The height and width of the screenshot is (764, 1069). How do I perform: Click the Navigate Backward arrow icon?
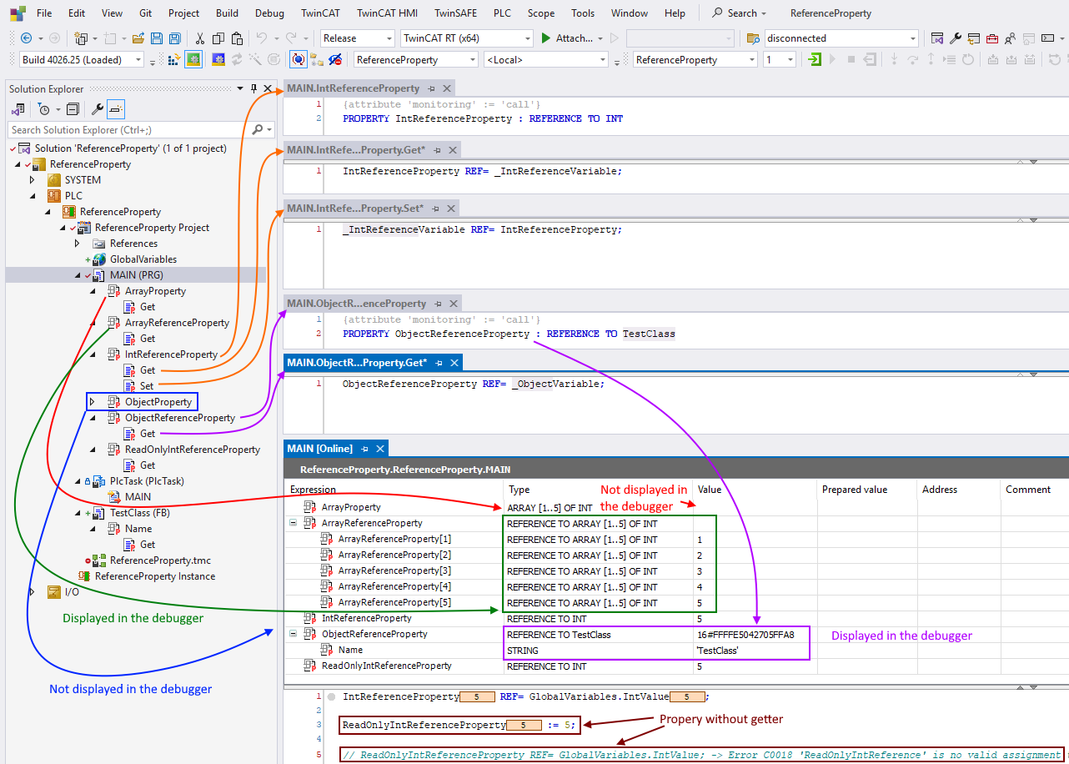pyautogui.click(x=26, y=38)
